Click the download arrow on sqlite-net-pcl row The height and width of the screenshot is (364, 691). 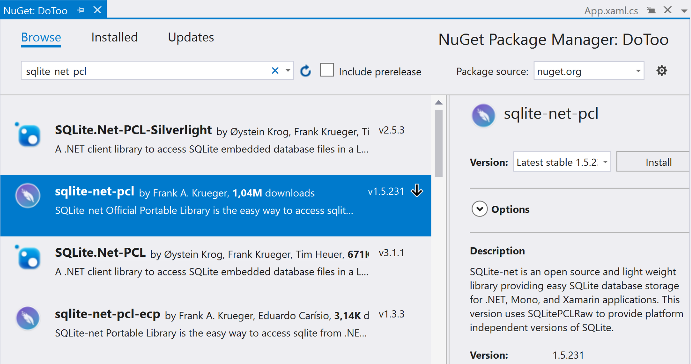(417, 190)
